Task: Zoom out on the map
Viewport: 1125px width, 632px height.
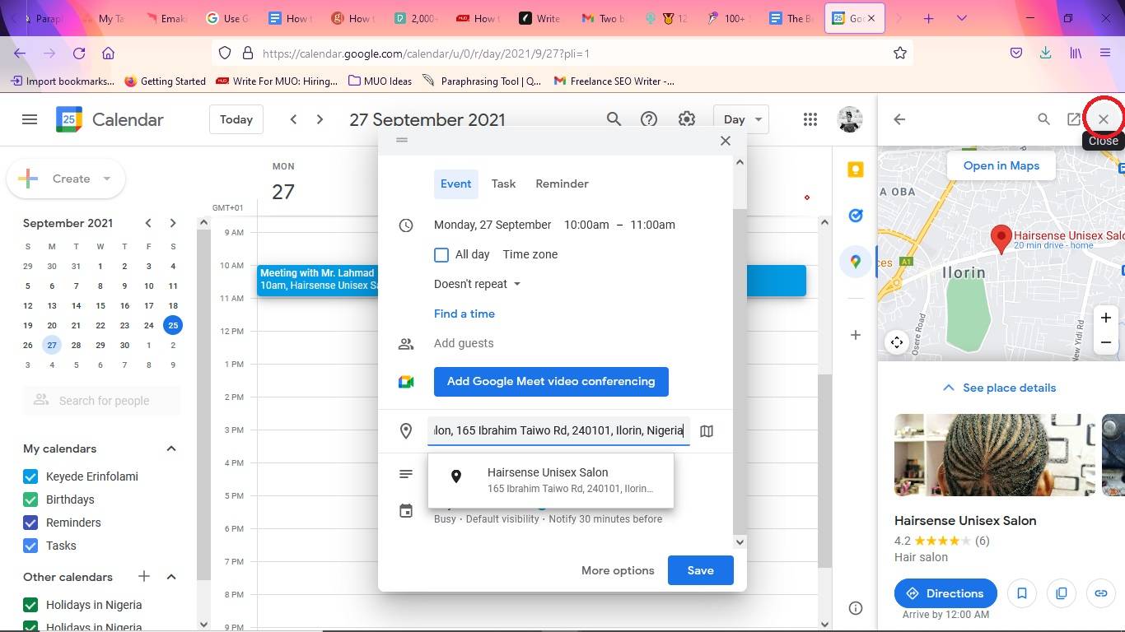Action: [1106, 342]
